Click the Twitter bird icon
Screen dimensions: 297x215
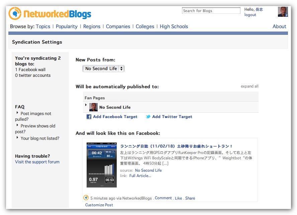[148, 117]
